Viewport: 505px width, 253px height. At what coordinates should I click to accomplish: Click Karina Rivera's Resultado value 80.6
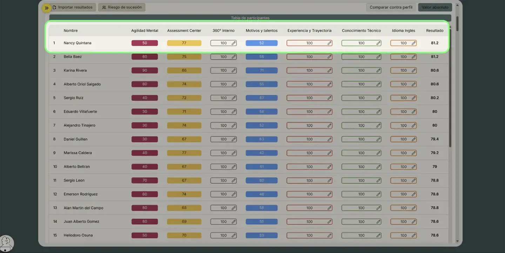click(435, 70)
